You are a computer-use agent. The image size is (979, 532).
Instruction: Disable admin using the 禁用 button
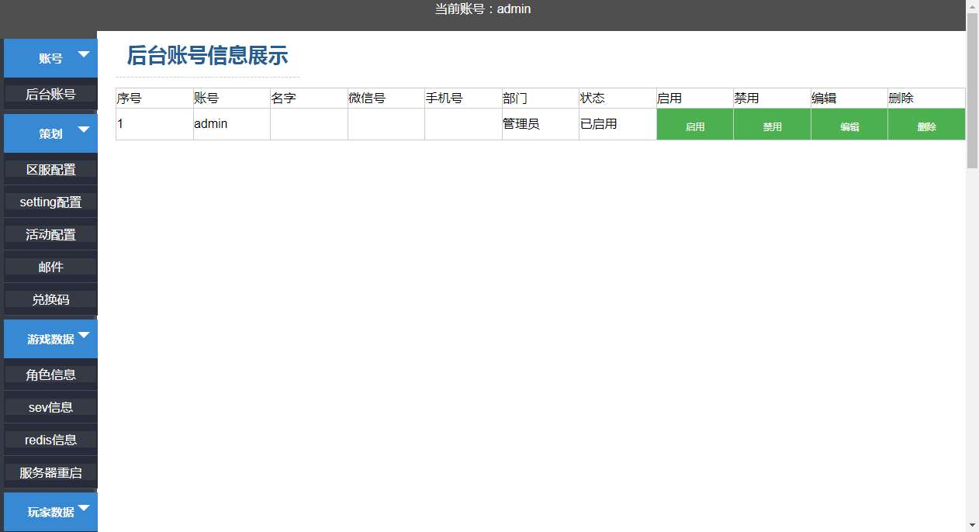point(771,124)
